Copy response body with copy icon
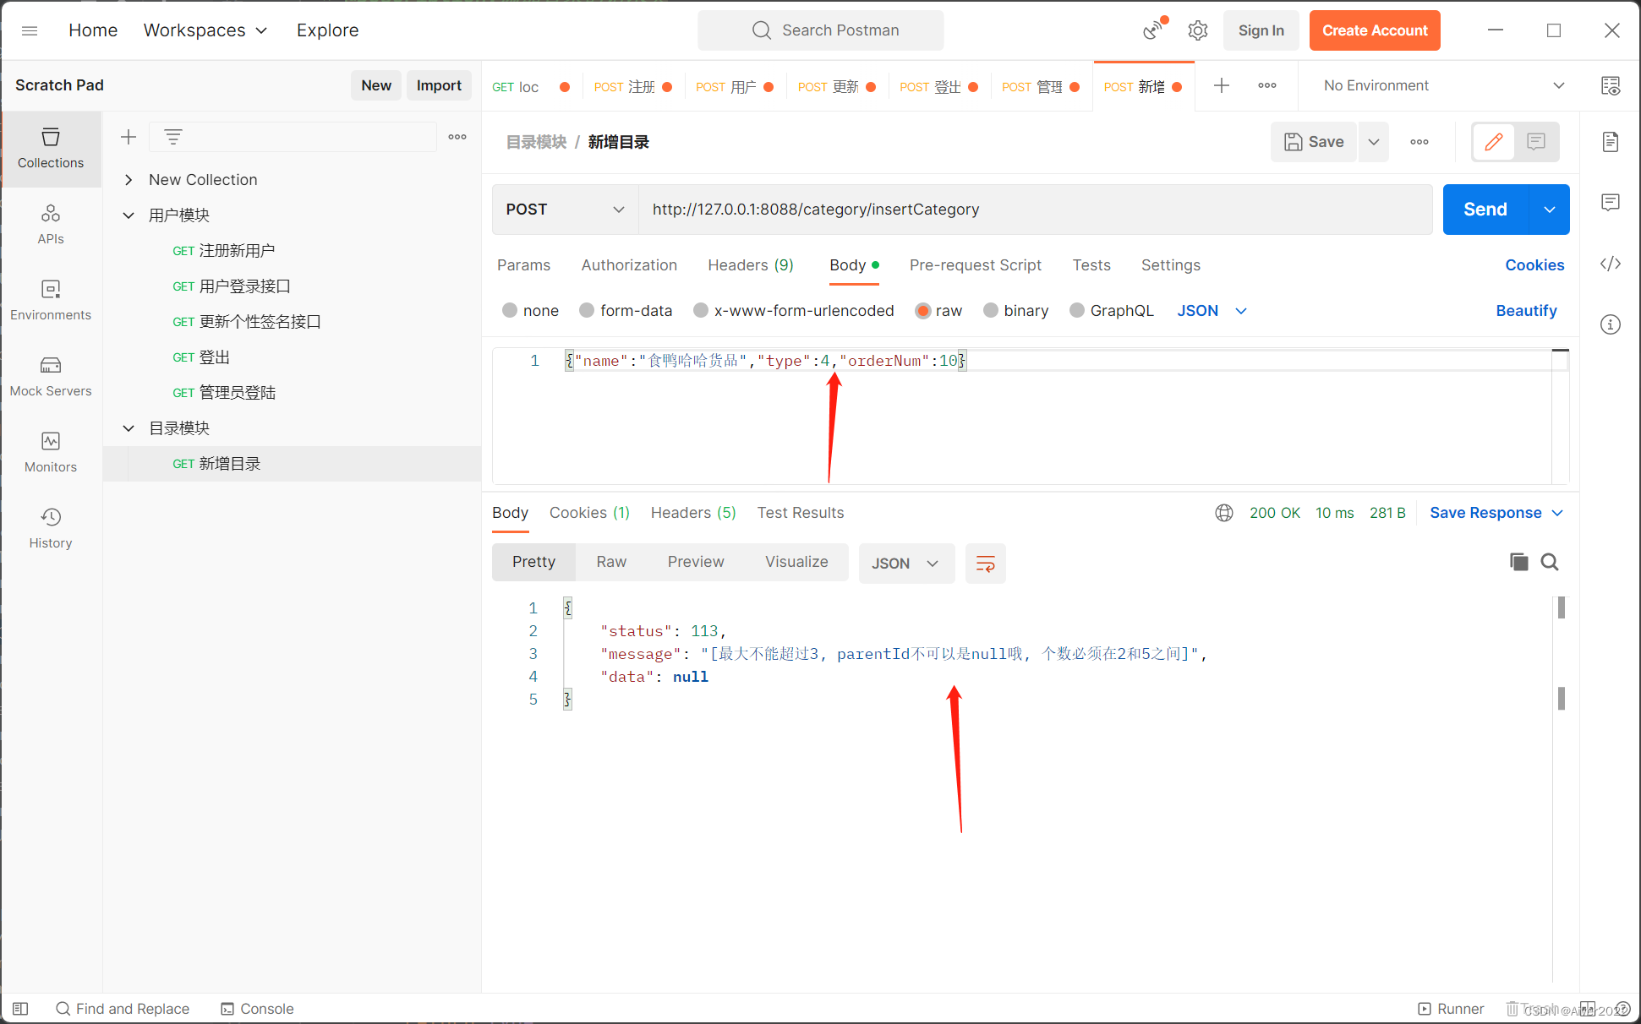 [x=1518, y=562]
